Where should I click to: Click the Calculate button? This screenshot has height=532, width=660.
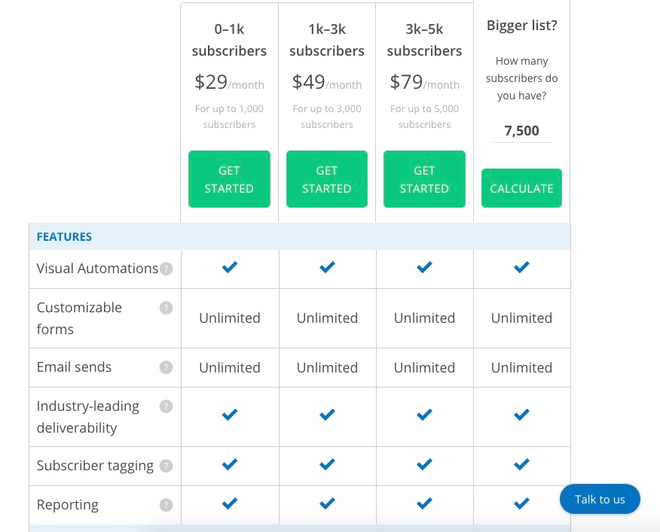coord(521,188)
